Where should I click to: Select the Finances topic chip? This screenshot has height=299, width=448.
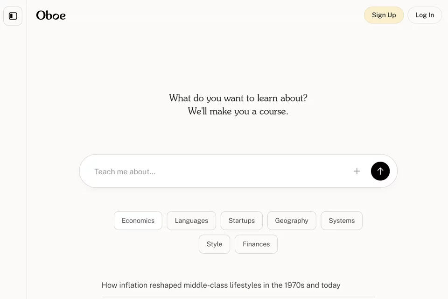(x=256, y=244)
